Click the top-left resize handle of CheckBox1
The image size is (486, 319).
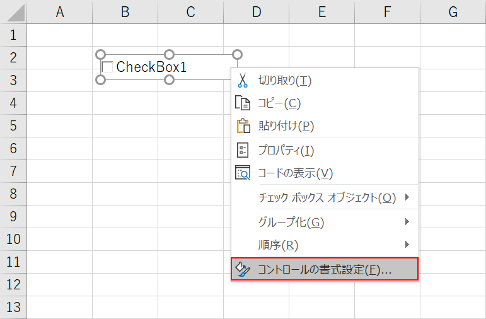tap(100, 55)
